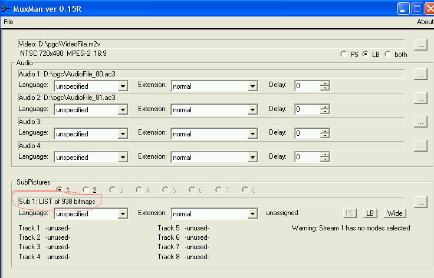Click the Audio 2 Delay value field
This screenshot has height=278, width=434.
307,109
